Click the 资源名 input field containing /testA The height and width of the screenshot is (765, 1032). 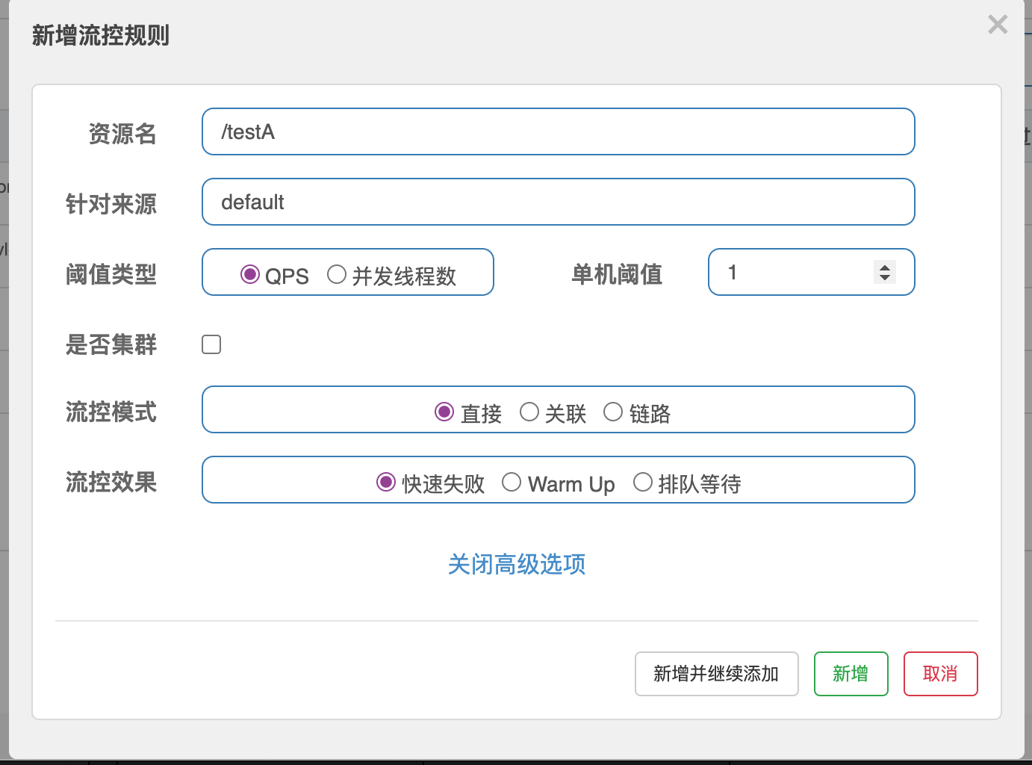(x=559, y=131)
